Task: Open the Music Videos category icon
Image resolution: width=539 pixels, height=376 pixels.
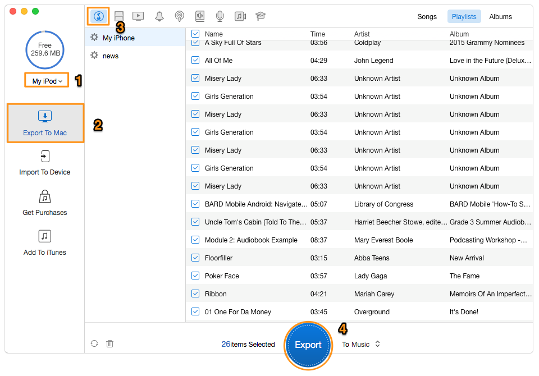Action: [x=240, y=16]
